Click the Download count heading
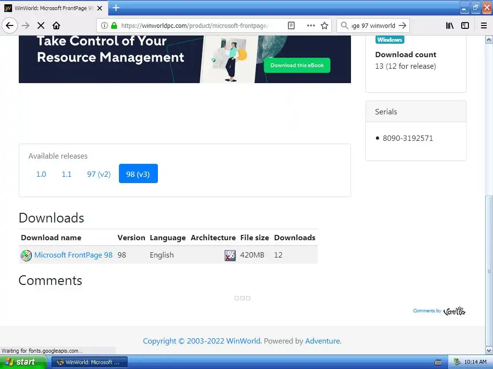Screen dimensions: 493x369 pyautogui.click(x=405, y=55)
